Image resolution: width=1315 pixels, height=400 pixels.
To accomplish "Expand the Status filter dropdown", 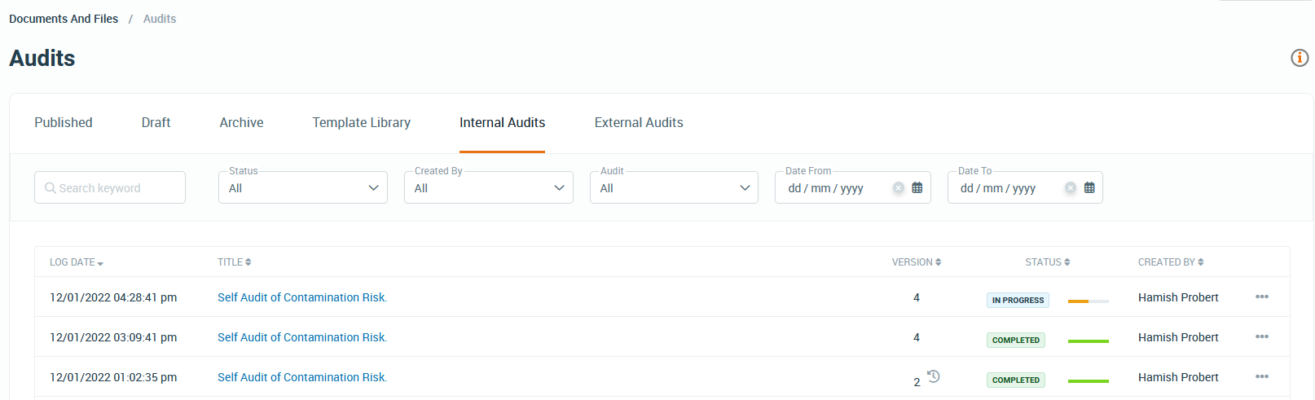I will tap(302, 188).
